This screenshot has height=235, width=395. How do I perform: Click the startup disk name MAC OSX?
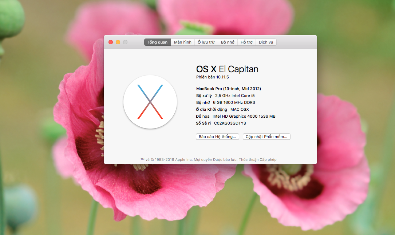[x=240, y=109]
